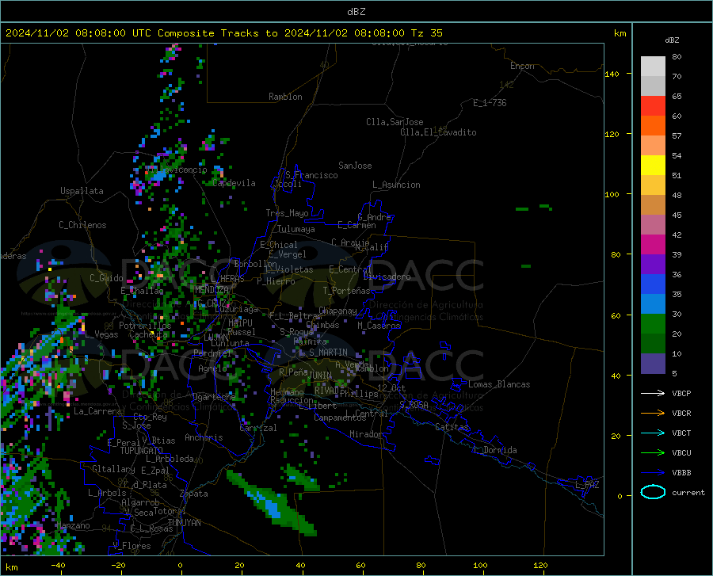The image size is (713, 576).
Task: Click the Uspallata label on map
Action: click(82, 191)
